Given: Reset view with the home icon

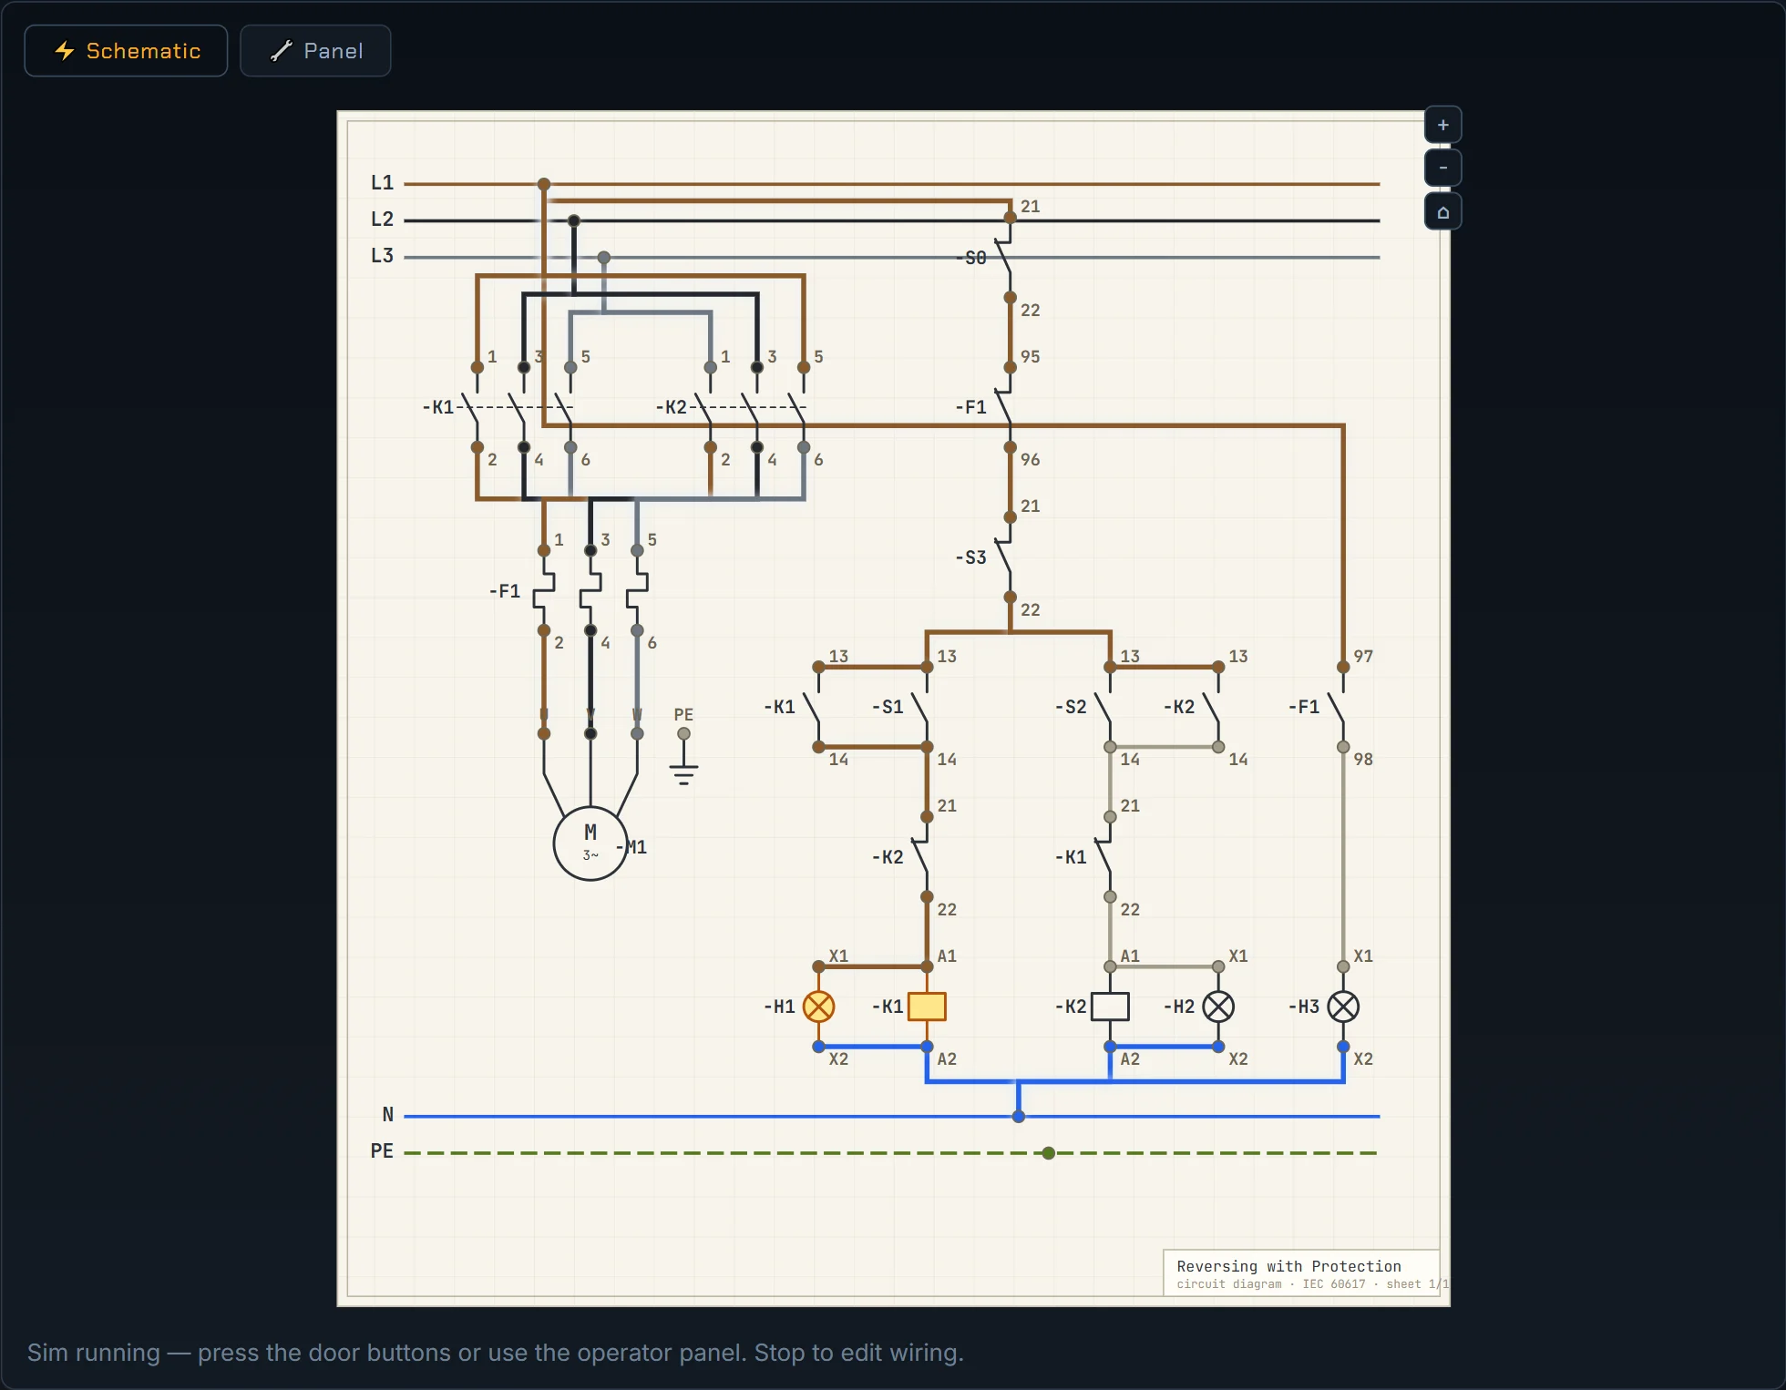Looking at the screenshot, I should [x=1442, y=211].
